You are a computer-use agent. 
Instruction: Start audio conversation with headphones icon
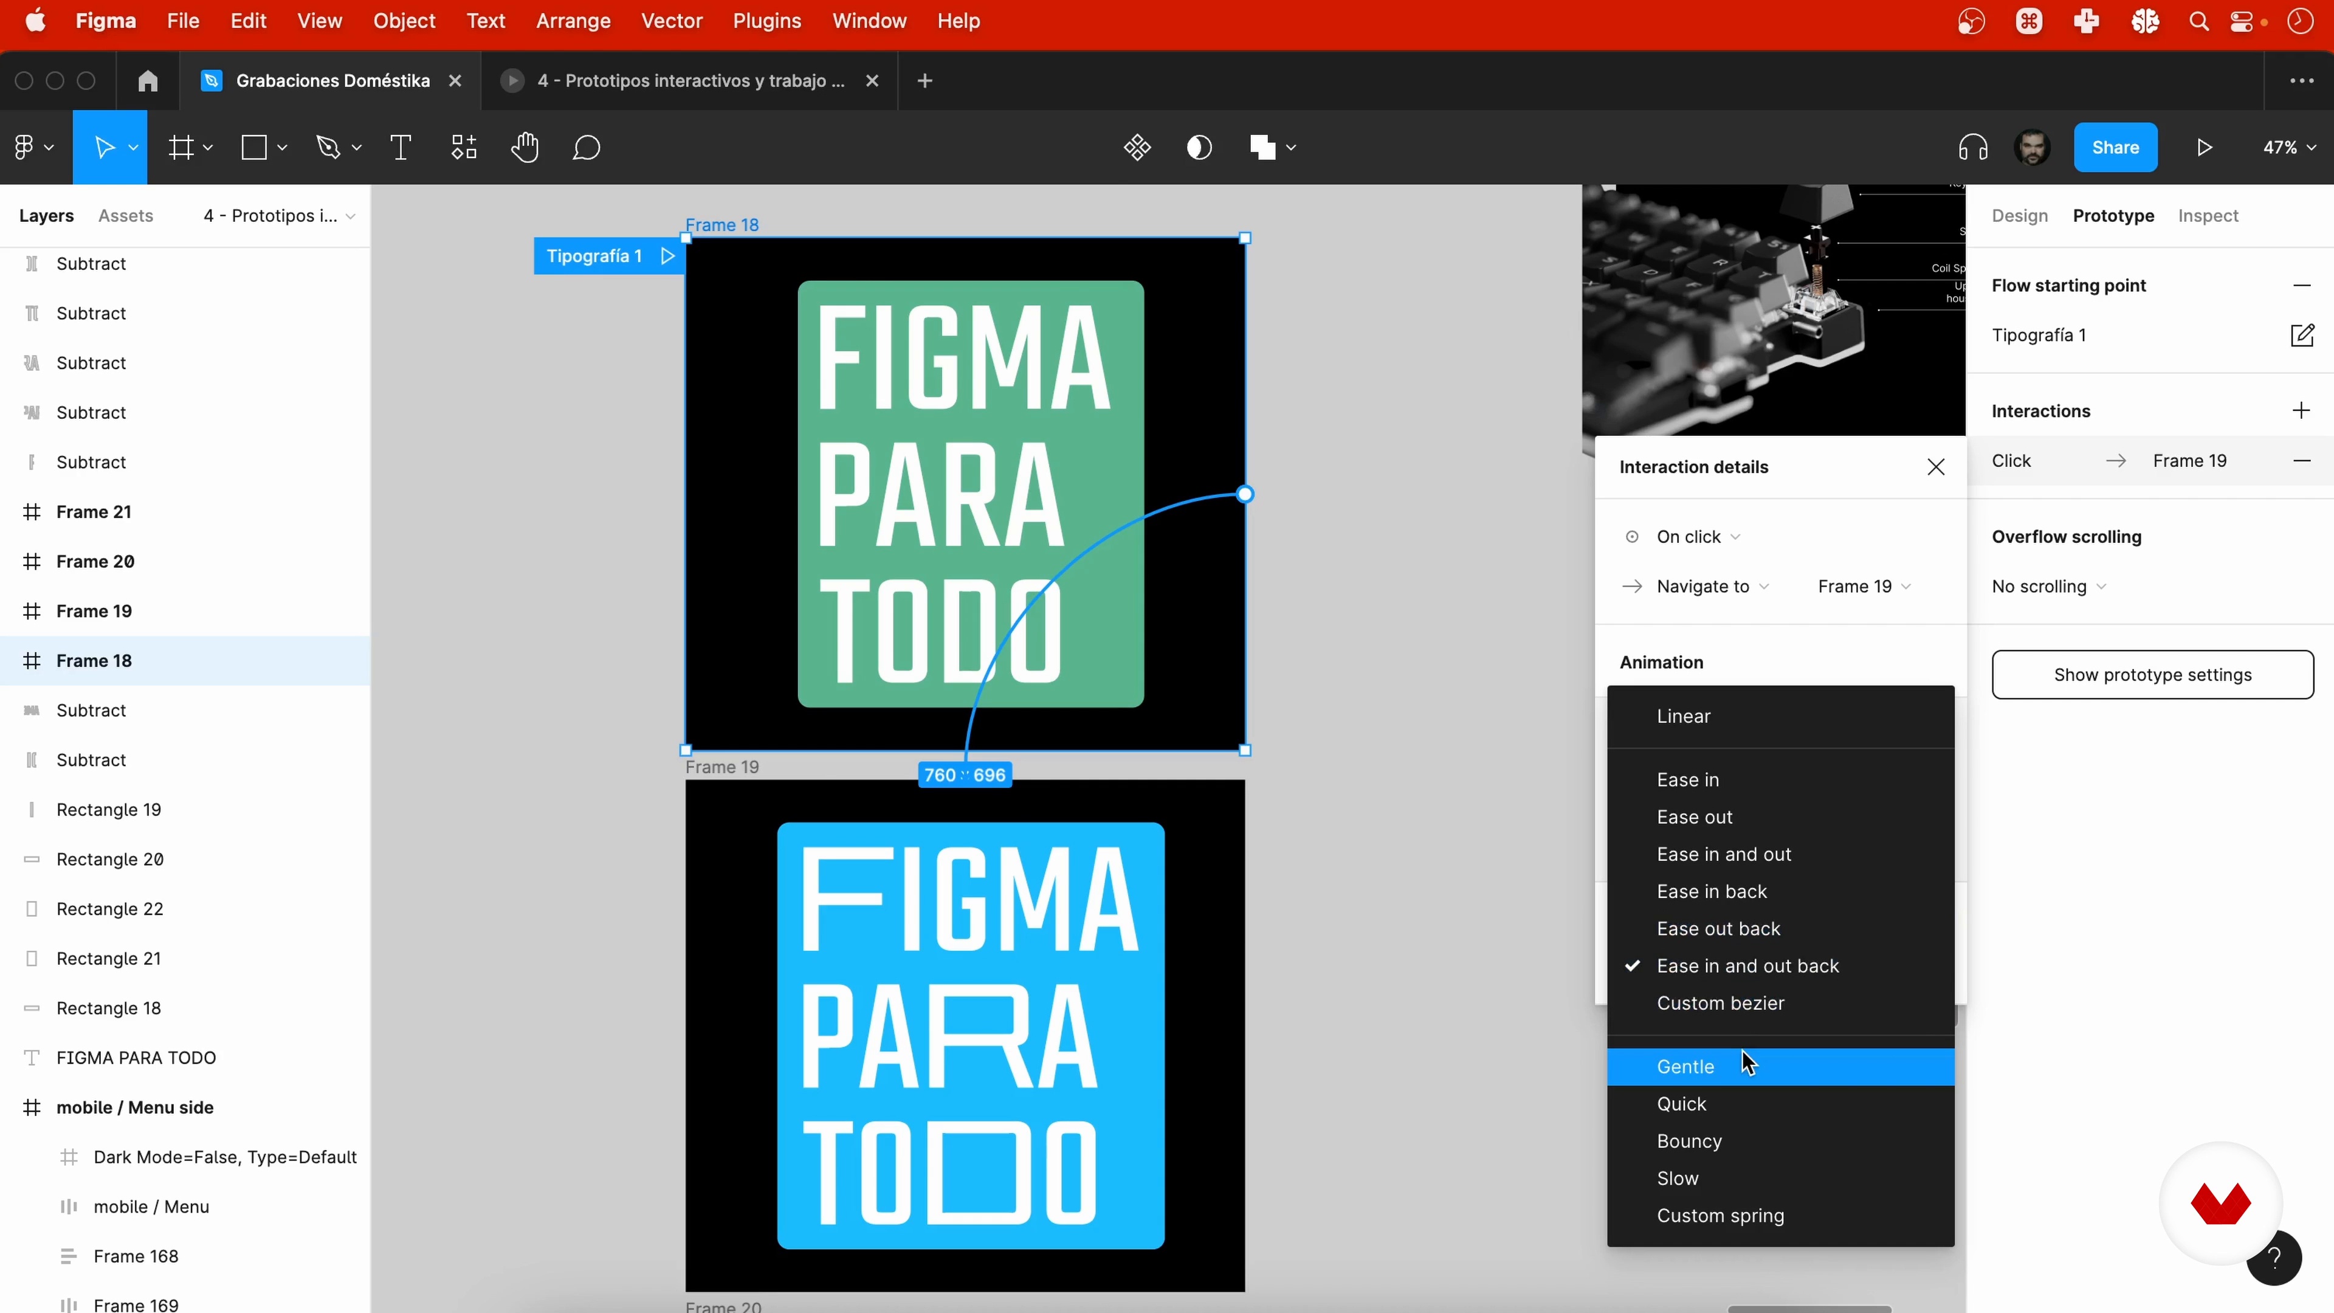click(1972, 146)
